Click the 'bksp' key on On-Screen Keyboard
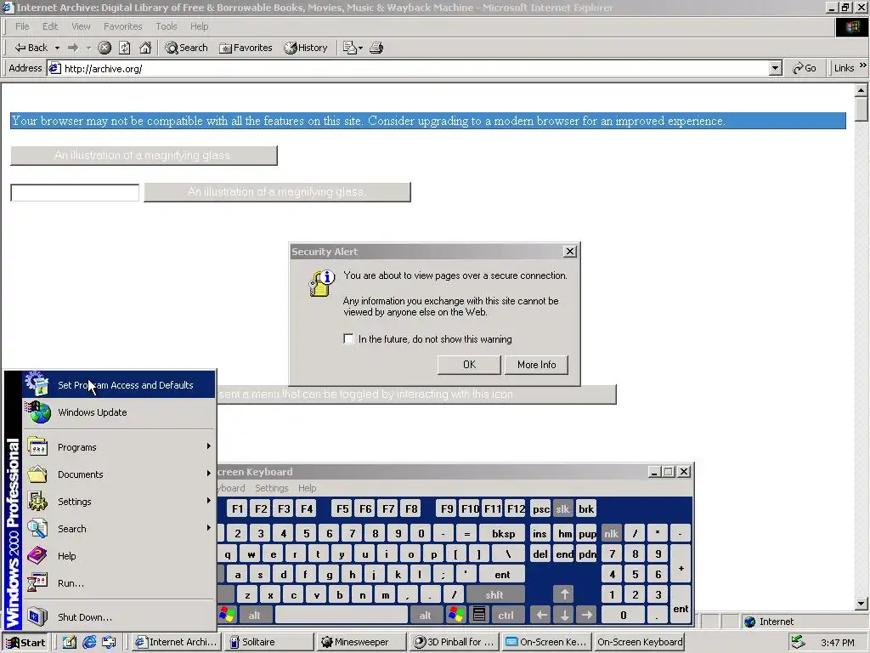The image size is (870, 653). click(x=503, y=534)
